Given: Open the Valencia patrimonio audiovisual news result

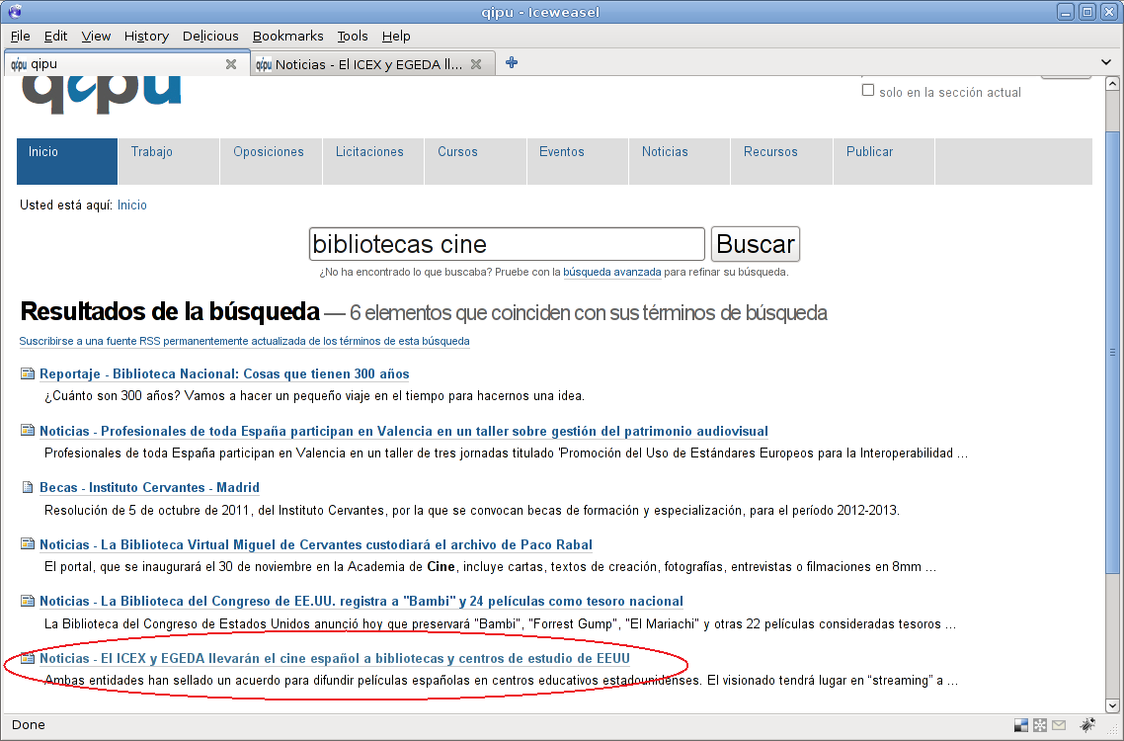Looking at the screenshot, I should pos(404,431).
